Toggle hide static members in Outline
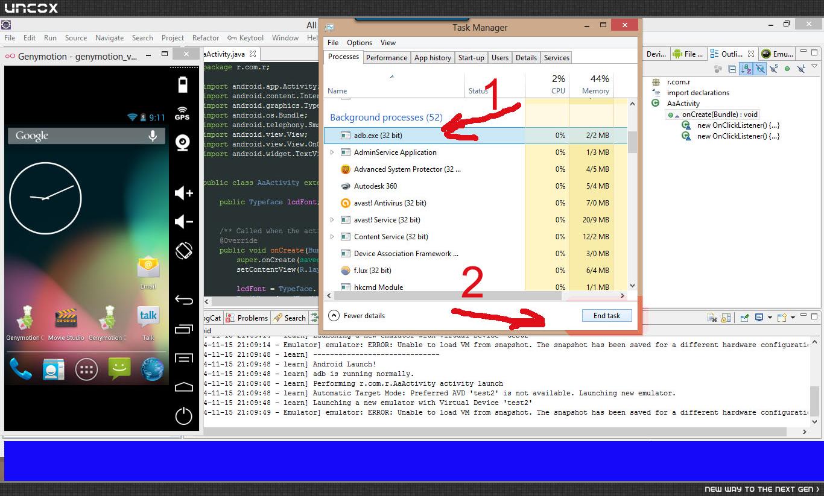 (773, 69)
